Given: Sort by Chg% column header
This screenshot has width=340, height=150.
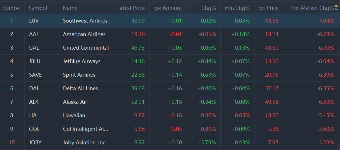Looking at the screenshot, I should [x=209, y=8].
